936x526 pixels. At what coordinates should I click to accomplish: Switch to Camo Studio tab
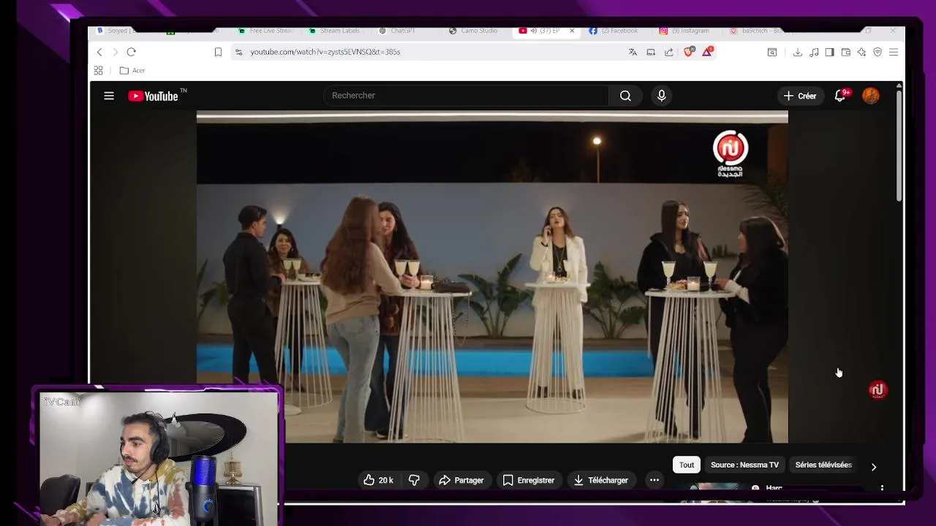click(x=475, y=31)
